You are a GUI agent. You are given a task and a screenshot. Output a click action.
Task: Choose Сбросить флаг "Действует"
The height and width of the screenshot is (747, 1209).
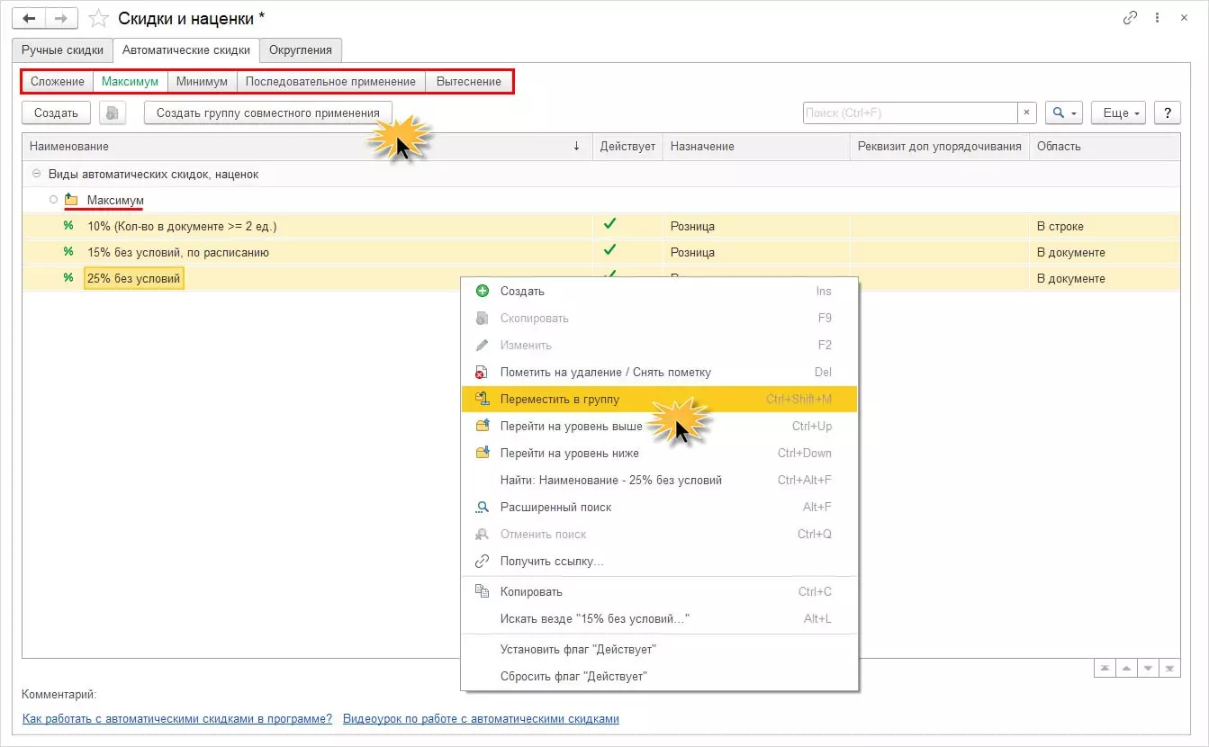click(x=659, y=676)
